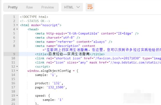Click the <!DOCTYPE html> line

pos(34,17)
